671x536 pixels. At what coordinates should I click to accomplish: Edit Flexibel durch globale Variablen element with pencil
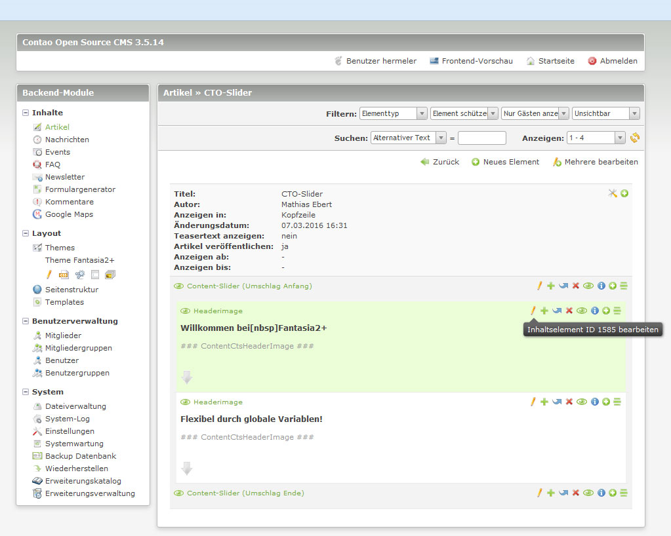point(533,402)
